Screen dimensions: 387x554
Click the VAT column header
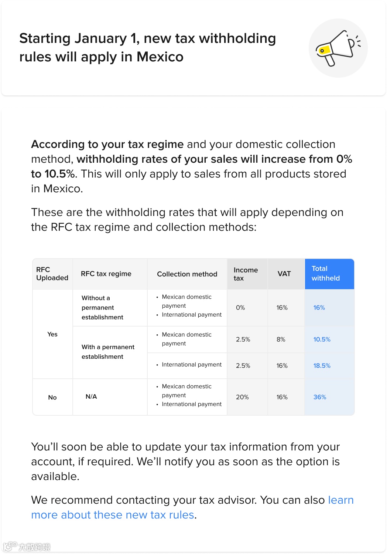284,274
